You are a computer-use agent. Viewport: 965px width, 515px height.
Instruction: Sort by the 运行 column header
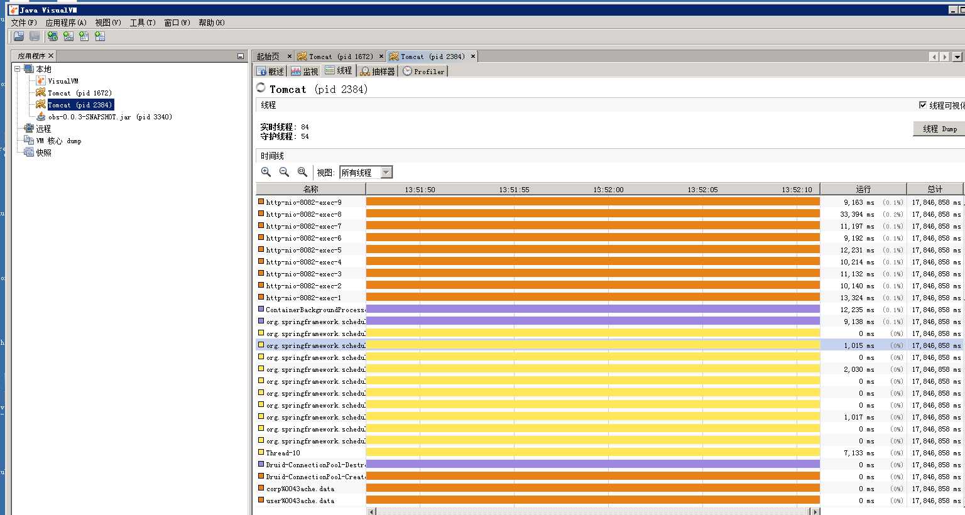(863, 189)
